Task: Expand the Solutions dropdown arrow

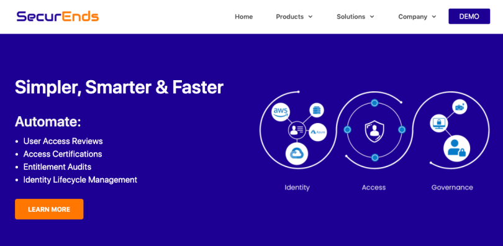Action: (x=372, y=17)
